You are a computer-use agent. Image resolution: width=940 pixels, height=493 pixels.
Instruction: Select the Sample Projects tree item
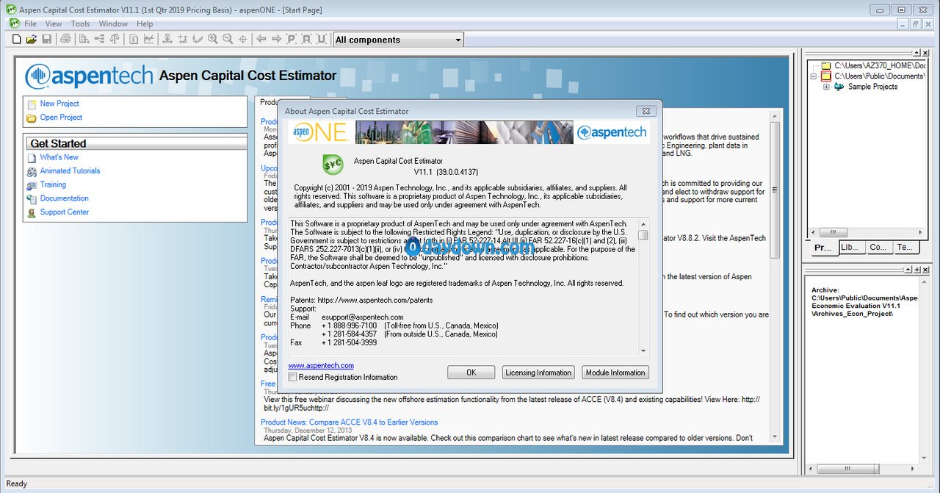point(872,87)
